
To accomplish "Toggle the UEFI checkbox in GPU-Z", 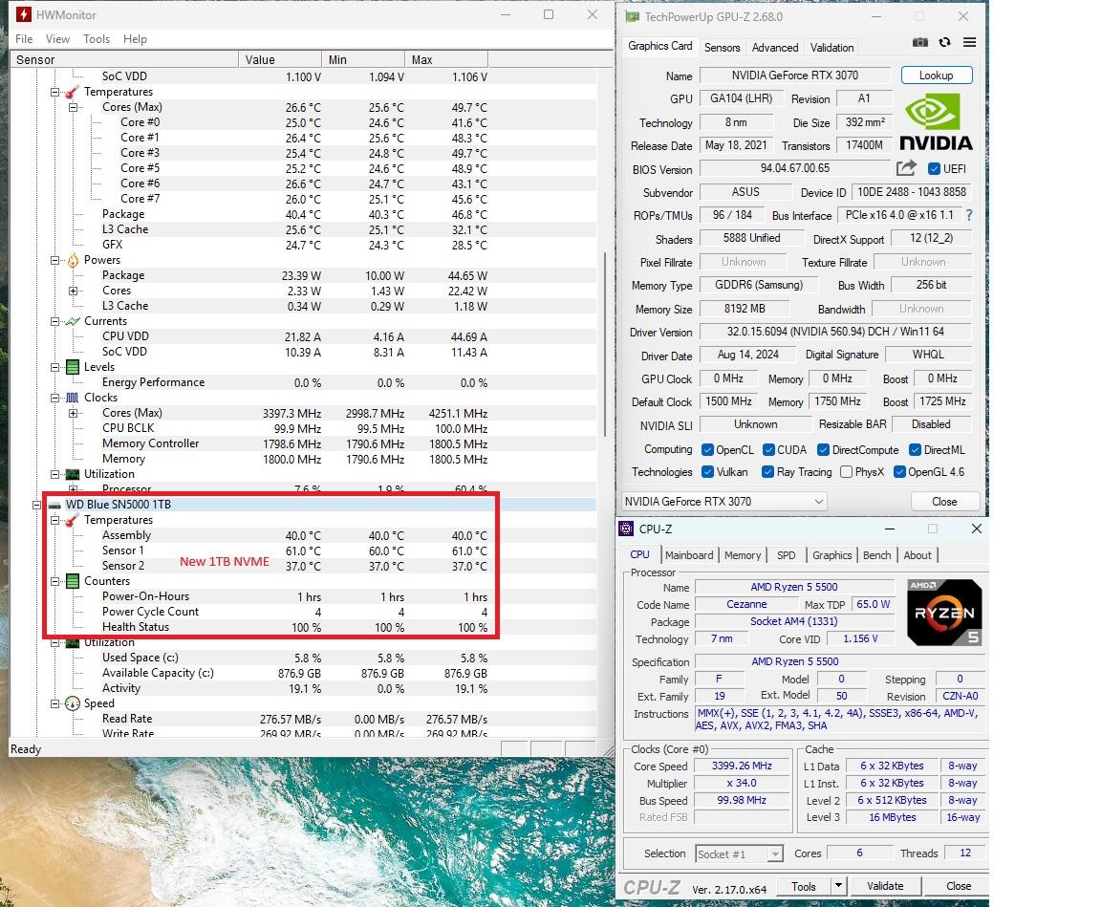I will pos(934,169).
